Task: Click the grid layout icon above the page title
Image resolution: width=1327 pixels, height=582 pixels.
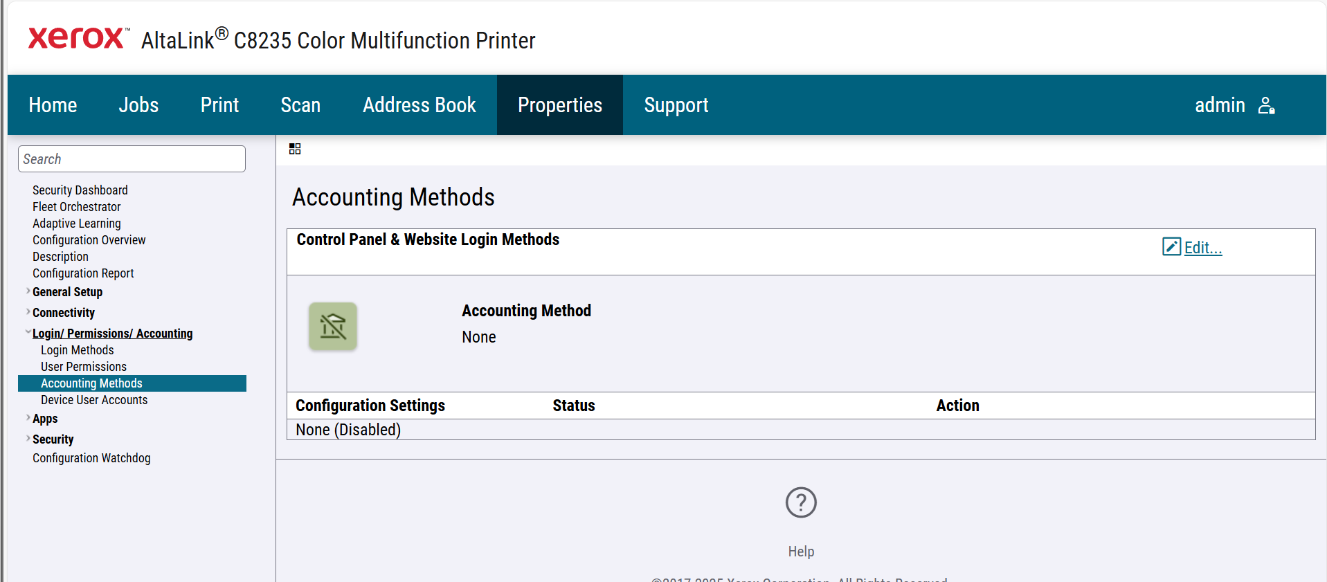Action: click(x=295, y=149)
